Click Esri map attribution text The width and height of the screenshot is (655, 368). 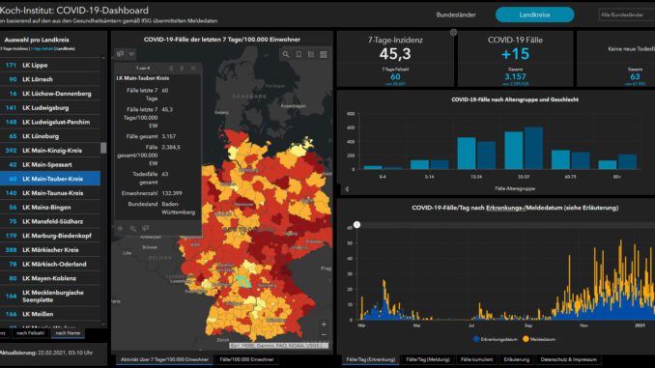tap(278, 346)
